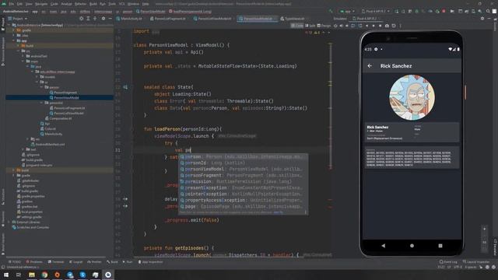
Task: Expand the top gradle folder in project tree
Action: (x=14, y=30)
